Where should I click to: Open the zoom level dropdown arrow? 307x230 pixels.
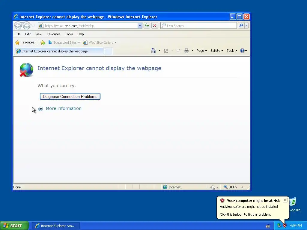tap(242, 187)
